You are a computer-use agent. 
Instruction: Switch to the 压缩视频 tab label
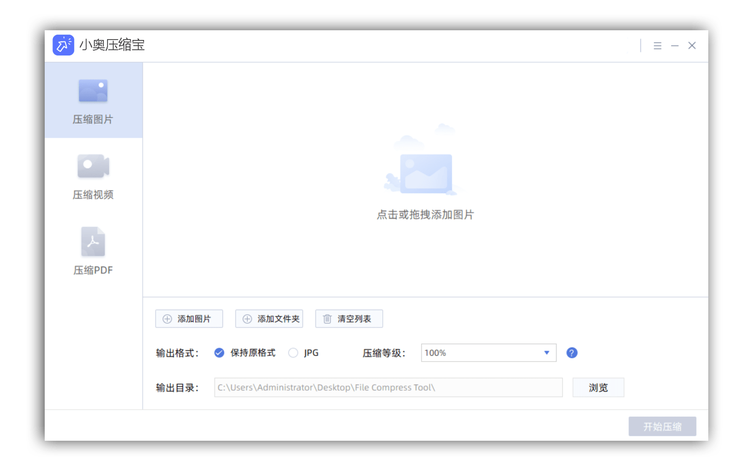click(93, 195)
